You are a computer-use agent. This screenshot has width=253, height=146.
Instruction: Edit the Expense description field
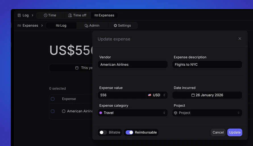pyautogui.click(x=207, y=64)
